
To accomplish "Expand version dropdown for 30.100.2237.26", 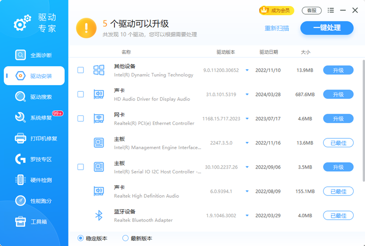I will (247, 167).
